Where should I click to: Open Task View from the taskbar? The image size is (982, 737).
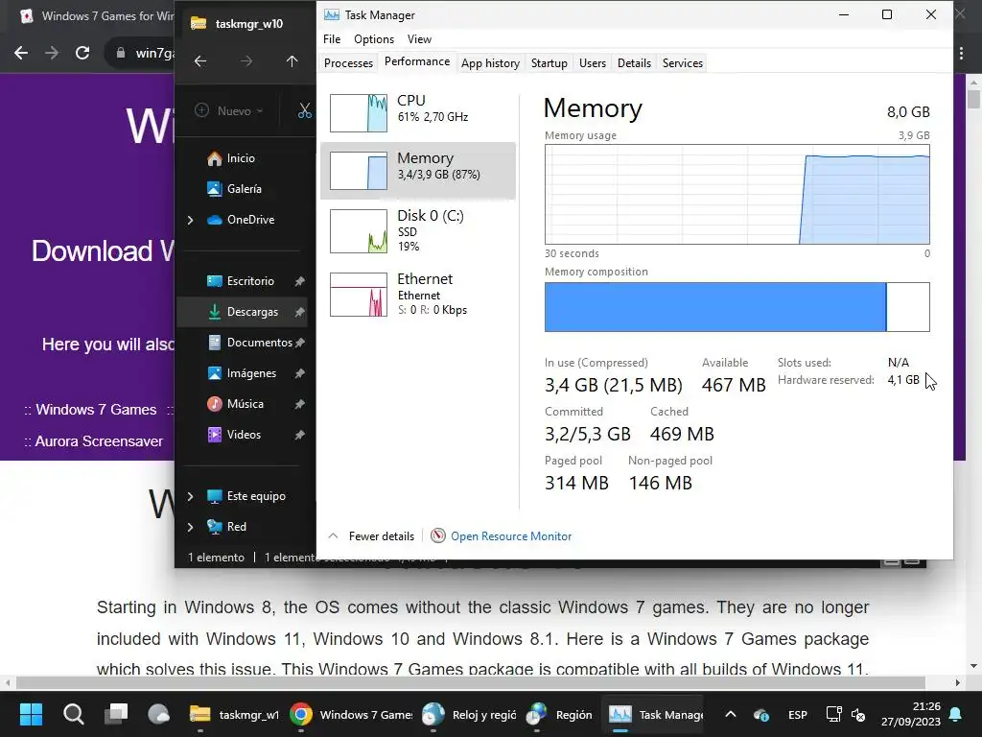tap(116, 714)
